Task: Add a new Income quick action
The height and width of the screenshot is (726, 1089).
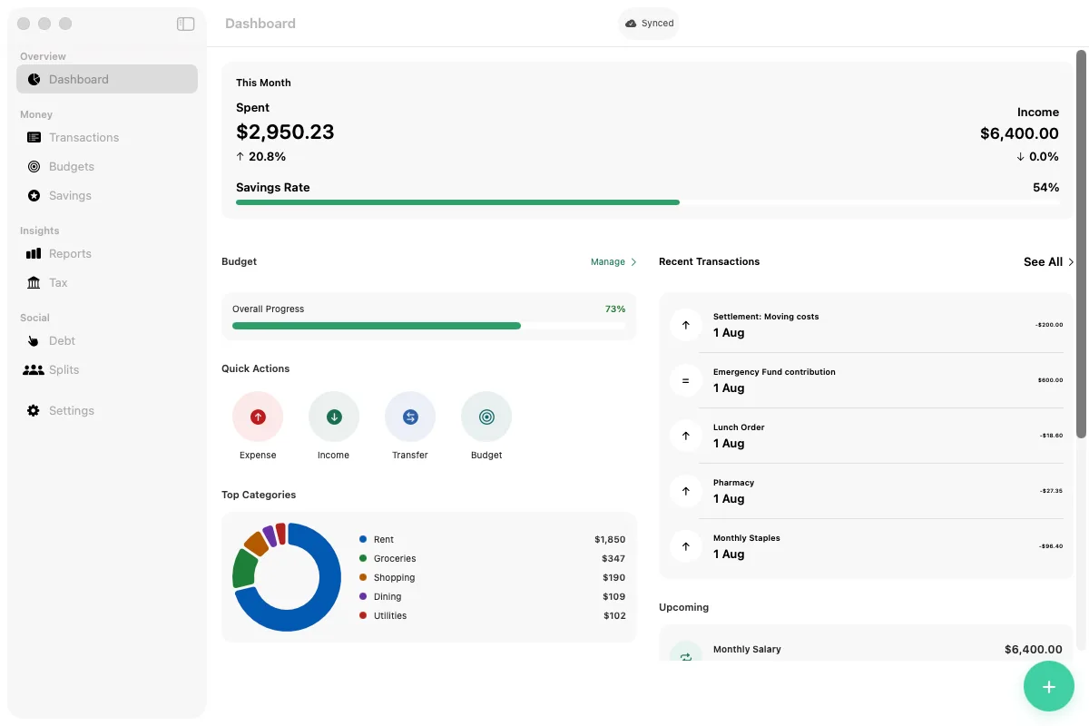Action: (x=334, y=417)
